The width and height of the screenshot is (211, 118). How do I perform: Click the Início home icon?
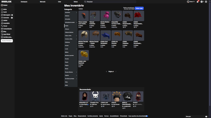click(2, 9)
